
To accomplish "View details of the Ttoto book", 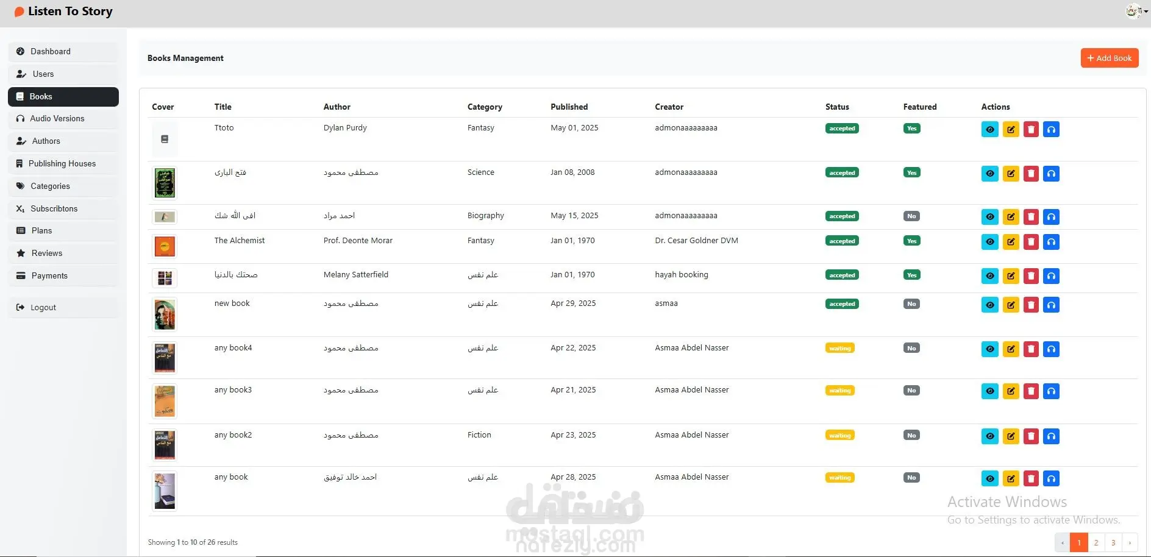I will pos(990,129).
